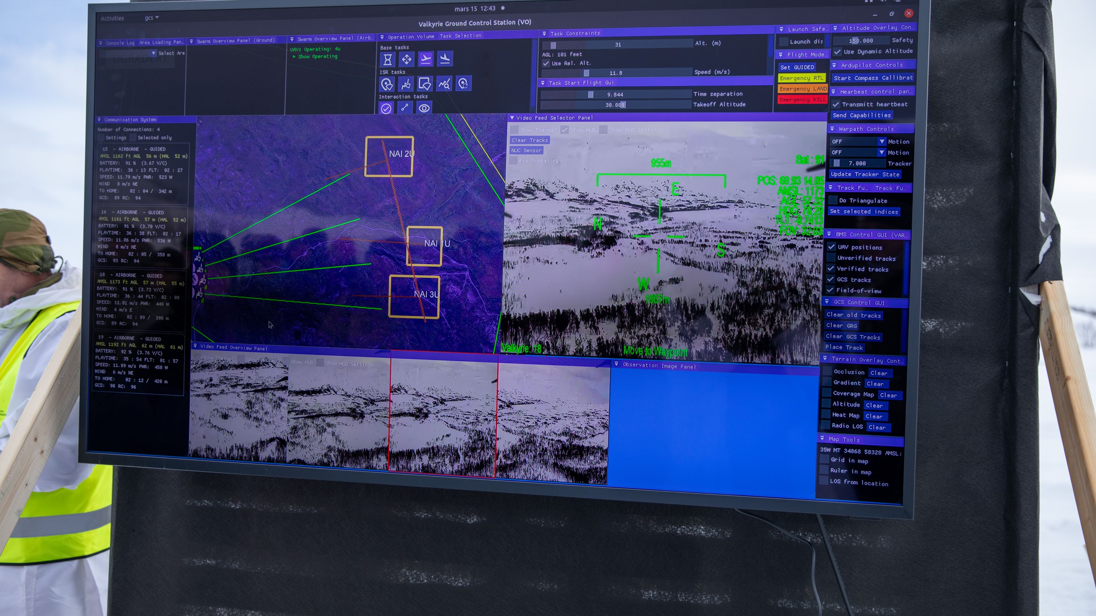Trigger the Emergency KILL button

[x=802, y=99]
